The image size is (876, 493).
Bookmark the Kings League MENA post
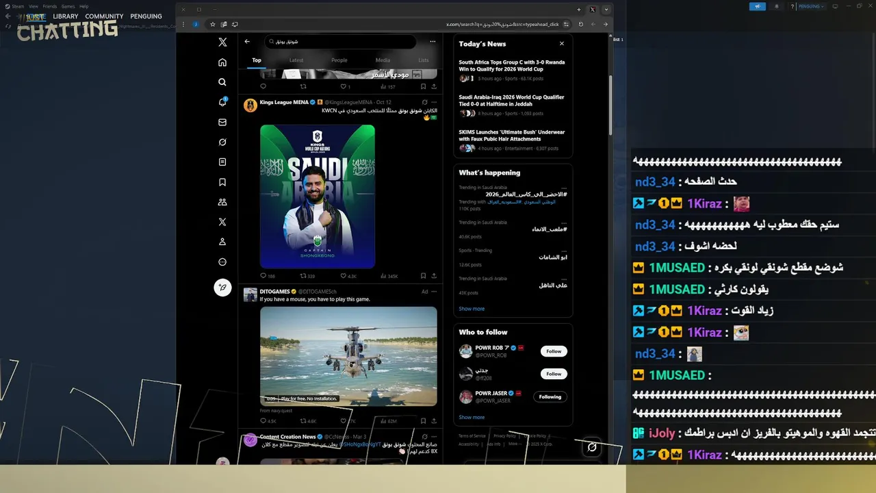423,276
